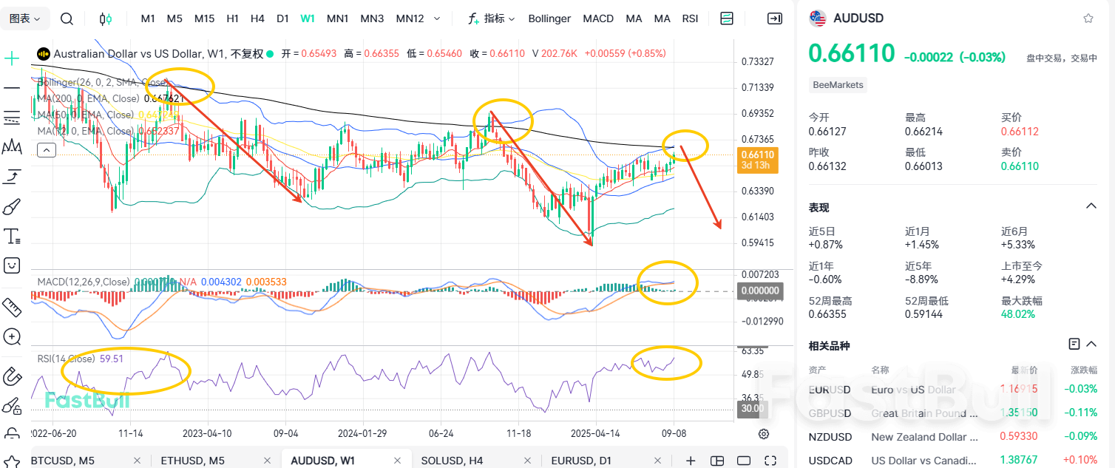The height and width of the screenshot is (468, 1115).
Task: Select the text annotation tool
Action: coord(12,236)
